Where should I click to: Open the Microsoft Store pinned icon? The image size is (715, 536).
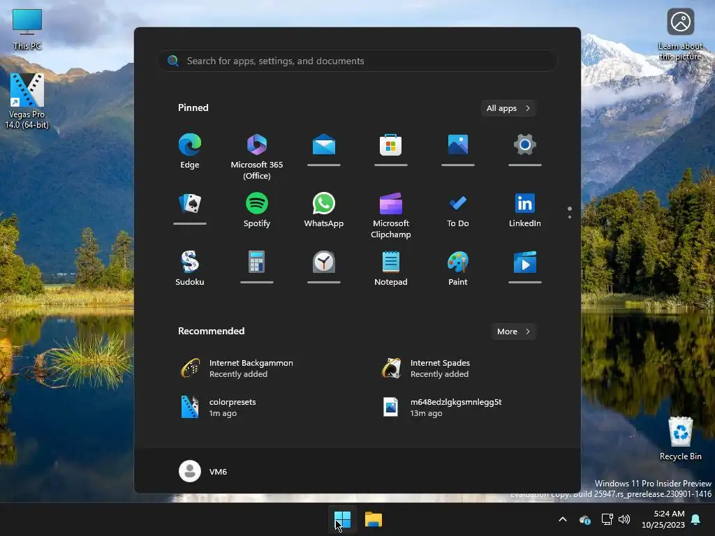pos(391,150)
